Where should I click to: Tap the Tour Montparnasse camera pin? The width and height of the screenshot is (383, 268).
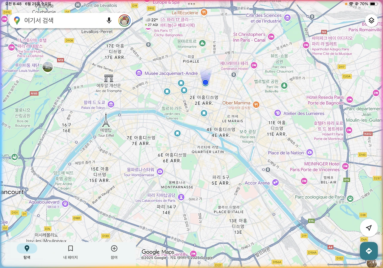(x=160, y=171)
